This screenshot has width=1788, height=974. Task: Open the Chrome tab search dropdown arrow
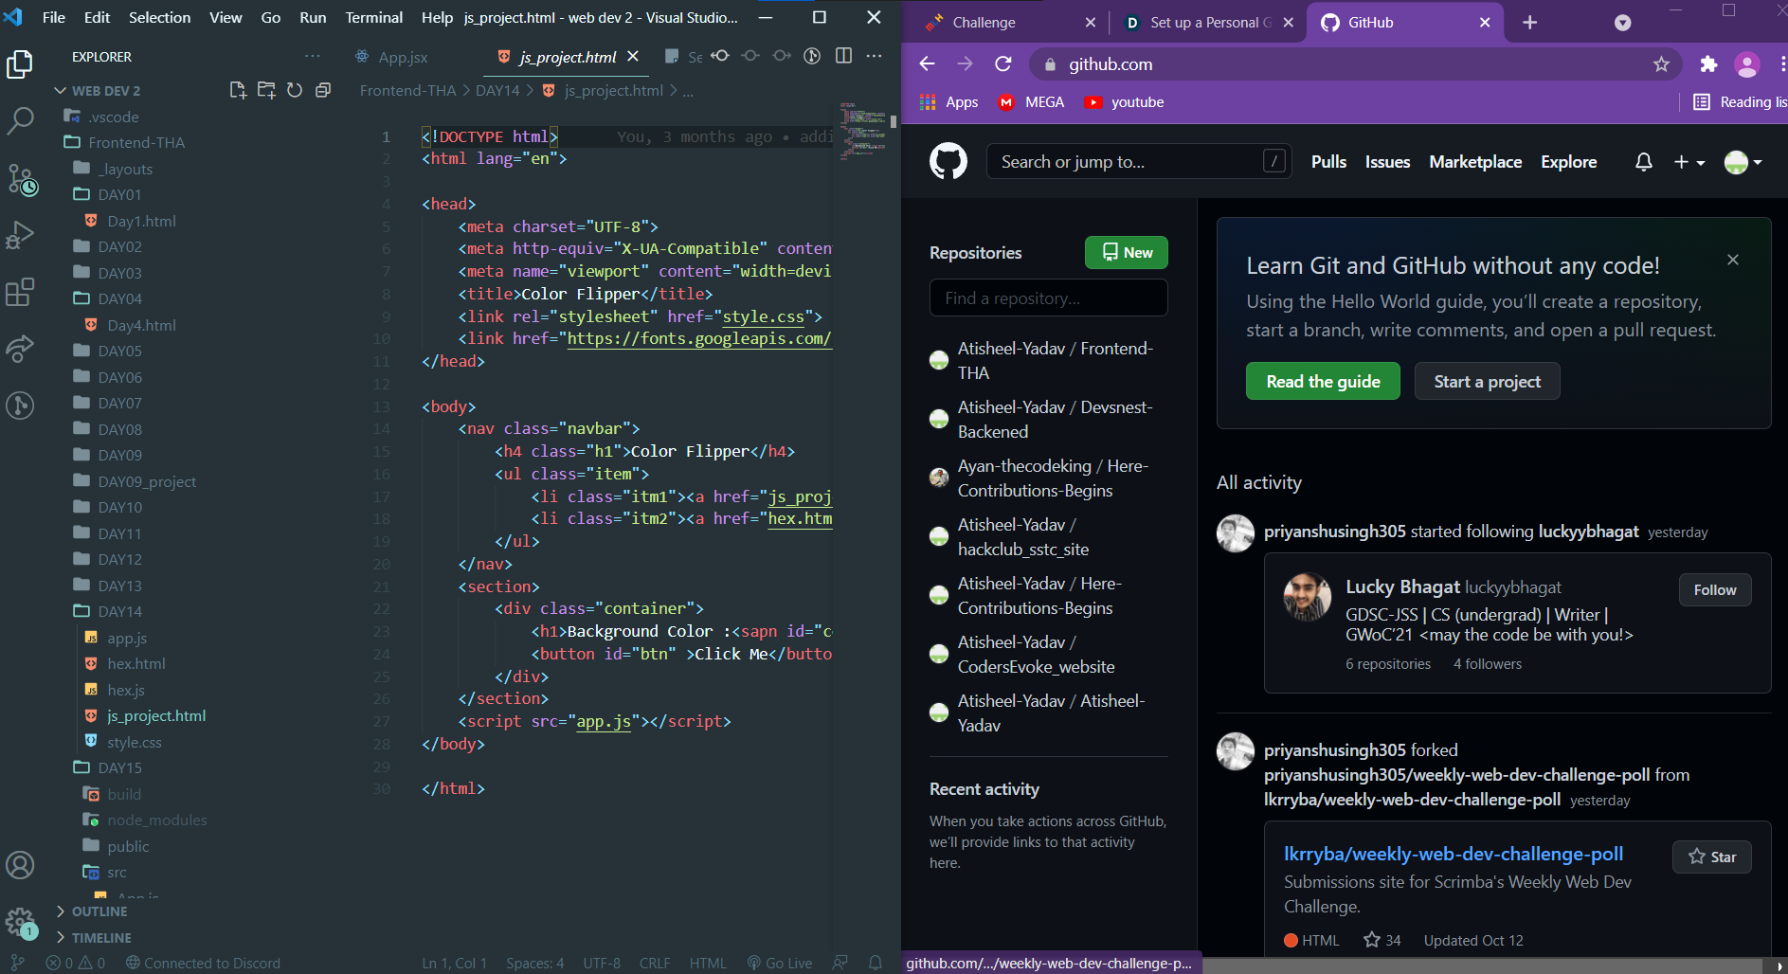tap(1623, 23)
